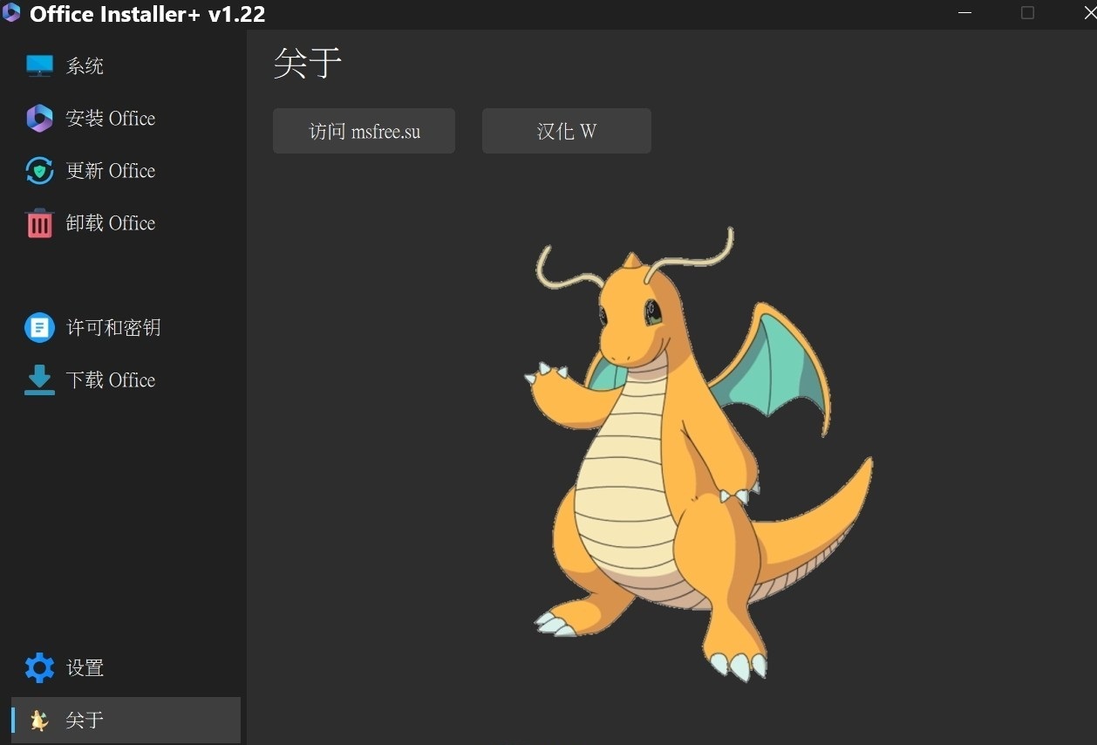Switch to the 下载 Office page
The image size is (1097, 745).
click(111, 380)
